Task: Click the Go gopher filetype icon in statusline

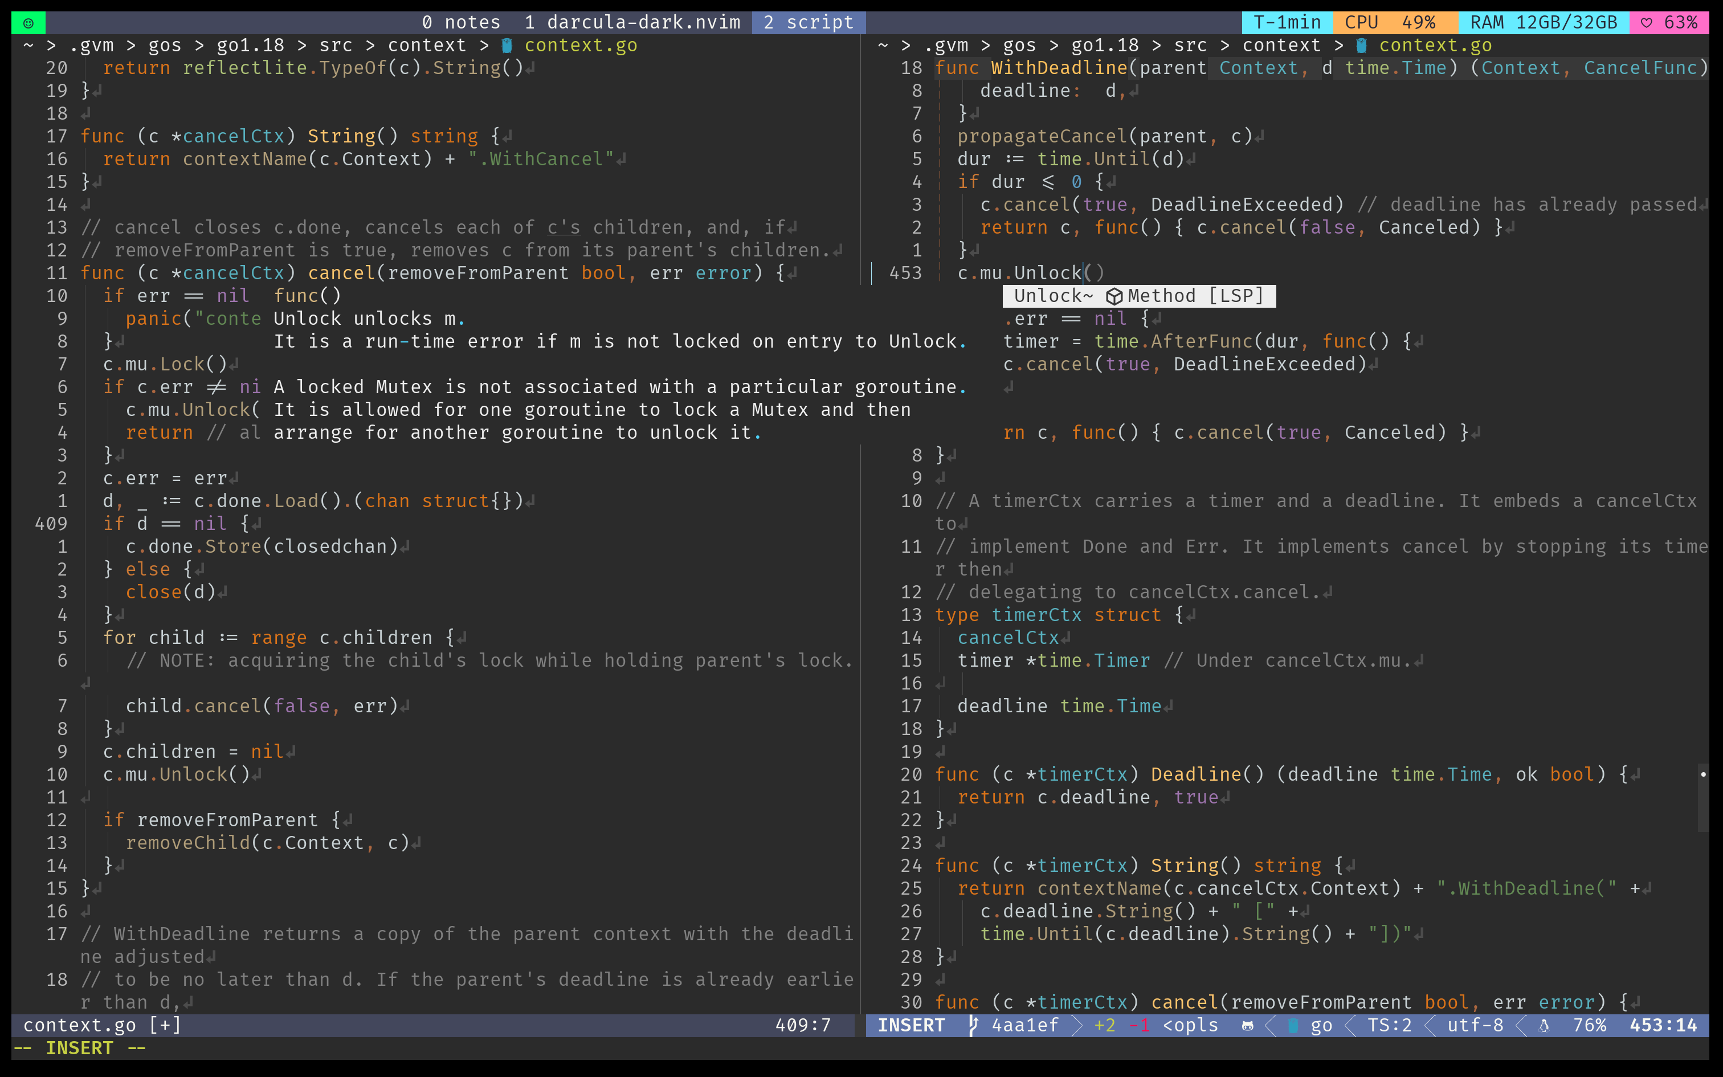Action: (1293, 1025)
